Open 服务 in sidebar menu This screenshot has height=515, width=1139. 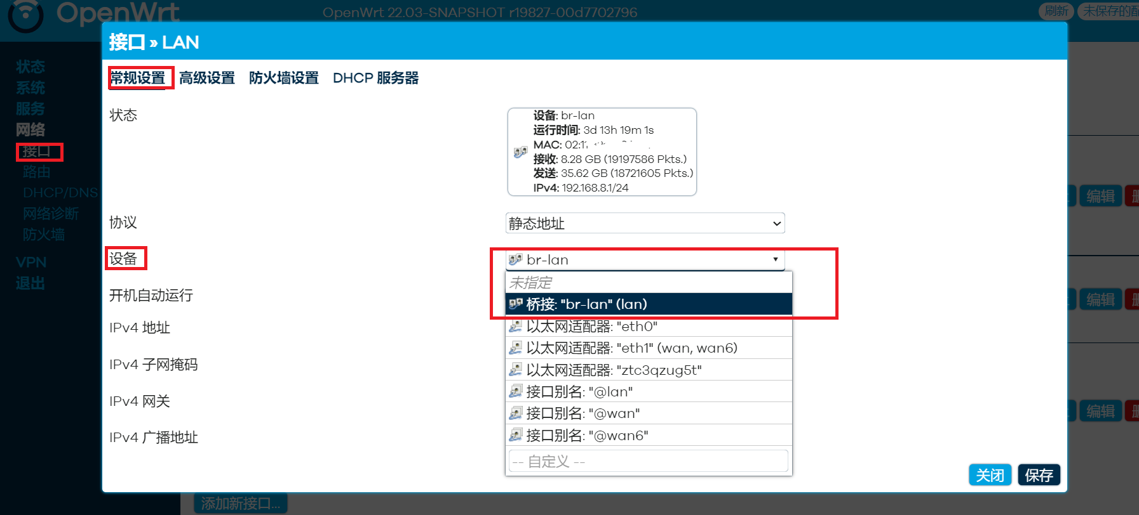(x=30, y=108)
